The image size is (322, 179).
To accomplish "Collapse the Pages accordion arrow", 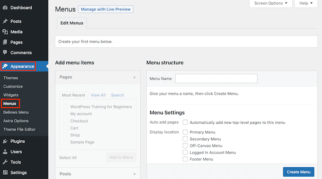I will click(x=134, y=77).
